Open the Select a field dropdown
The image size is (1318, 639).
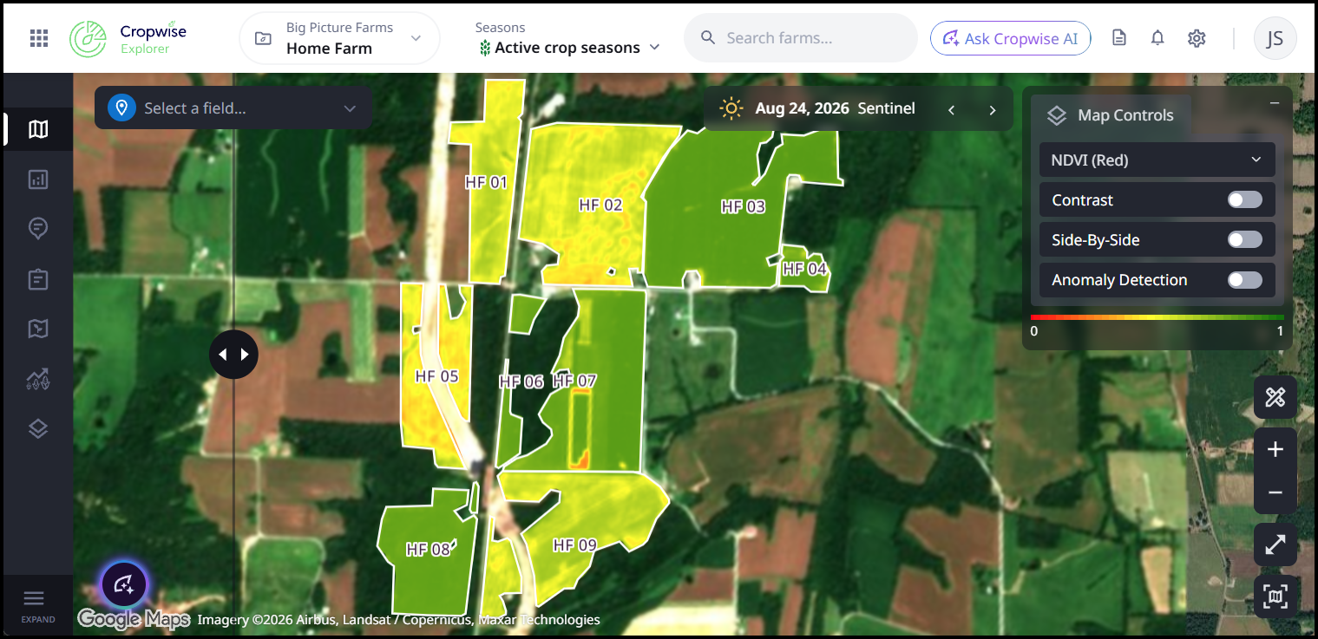[x=233, y=108]
